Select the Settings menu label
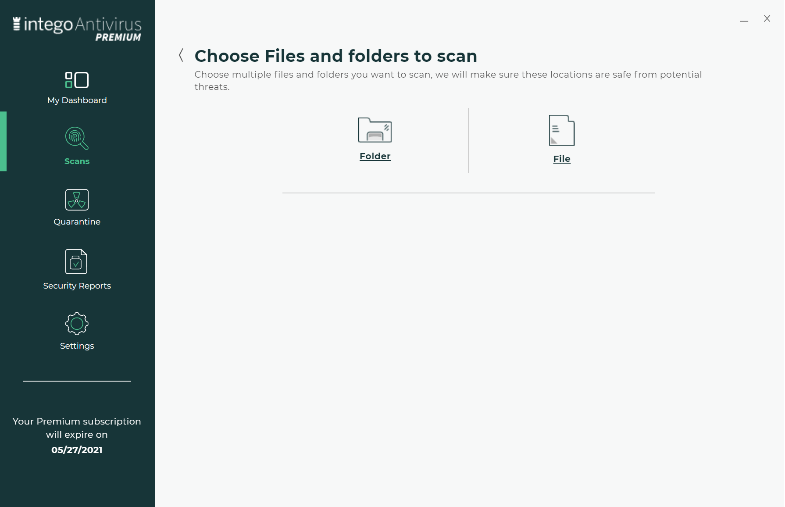This screenshot has width=785, height=507. pos(77,346)
